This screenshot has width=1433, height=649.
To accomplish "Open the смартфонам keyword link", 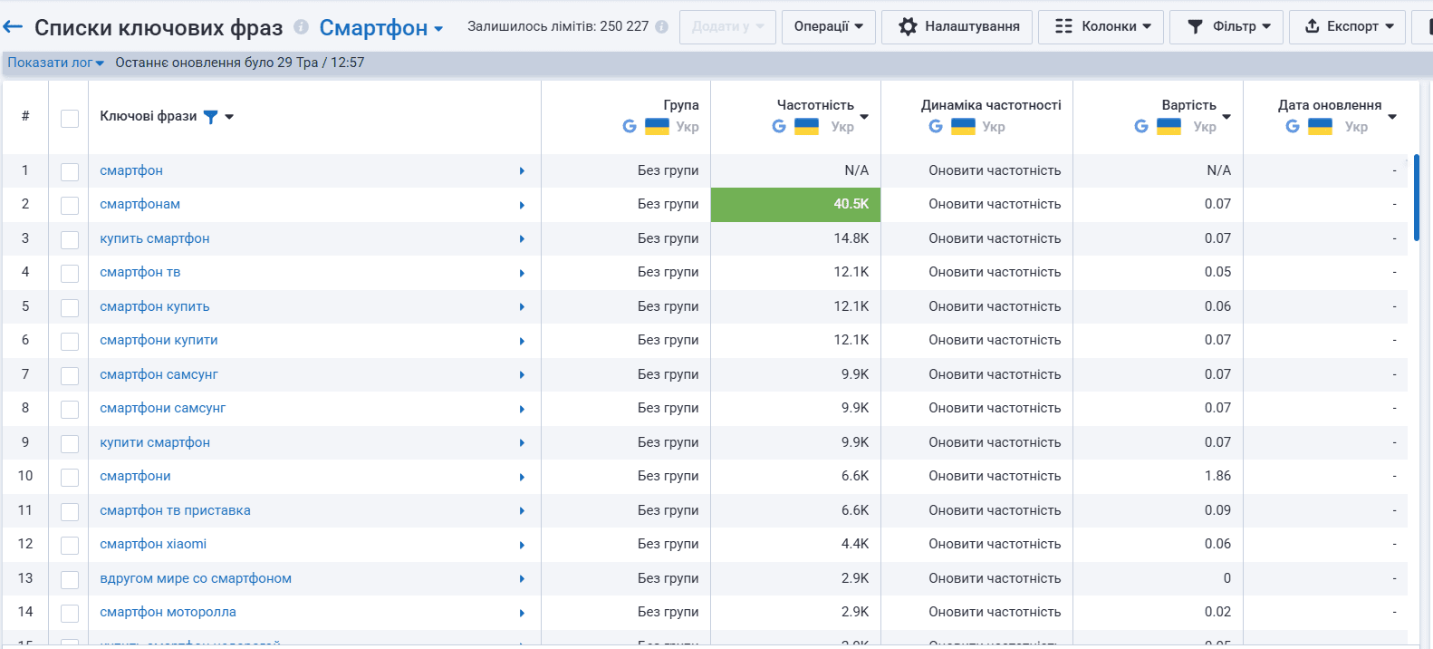I will pyautogui.click(x=140, y=204).
